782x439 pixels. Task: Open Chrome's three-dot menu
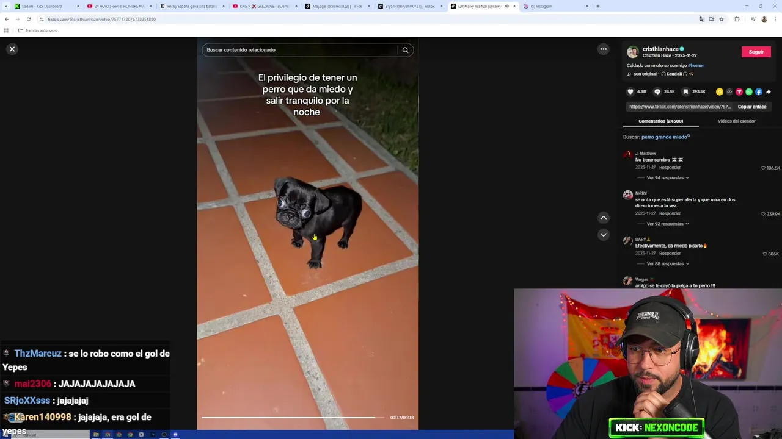[x=774, y=19]
